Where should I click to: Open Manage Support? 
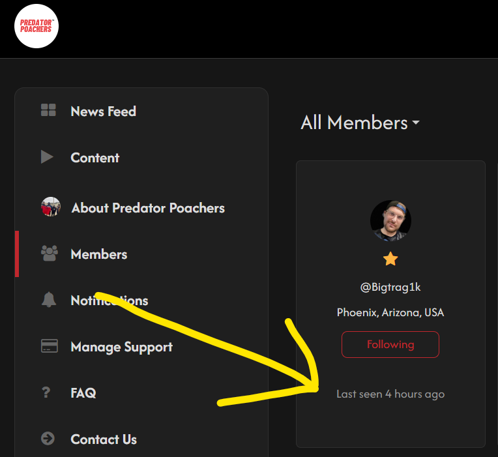(x=122, y=347)
